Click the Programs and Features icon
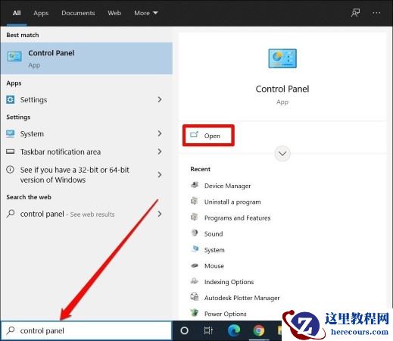 coord(195,217)
